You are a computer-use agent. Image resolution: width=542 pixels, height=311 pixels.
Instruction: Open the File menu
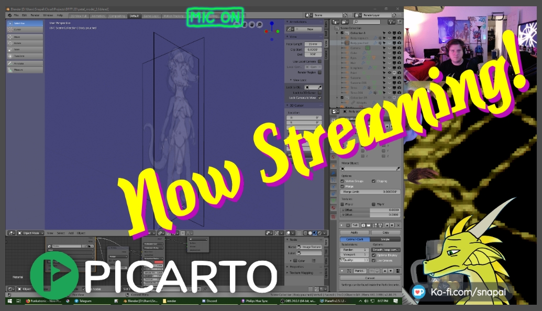tap(16, 15)
